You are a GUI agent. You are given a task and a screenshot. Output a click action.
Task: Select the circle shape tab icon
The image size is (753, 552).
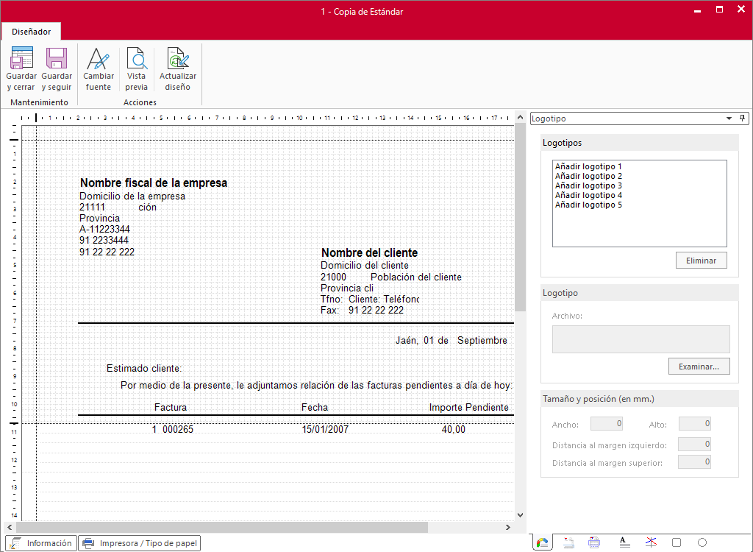coord(702,543)
